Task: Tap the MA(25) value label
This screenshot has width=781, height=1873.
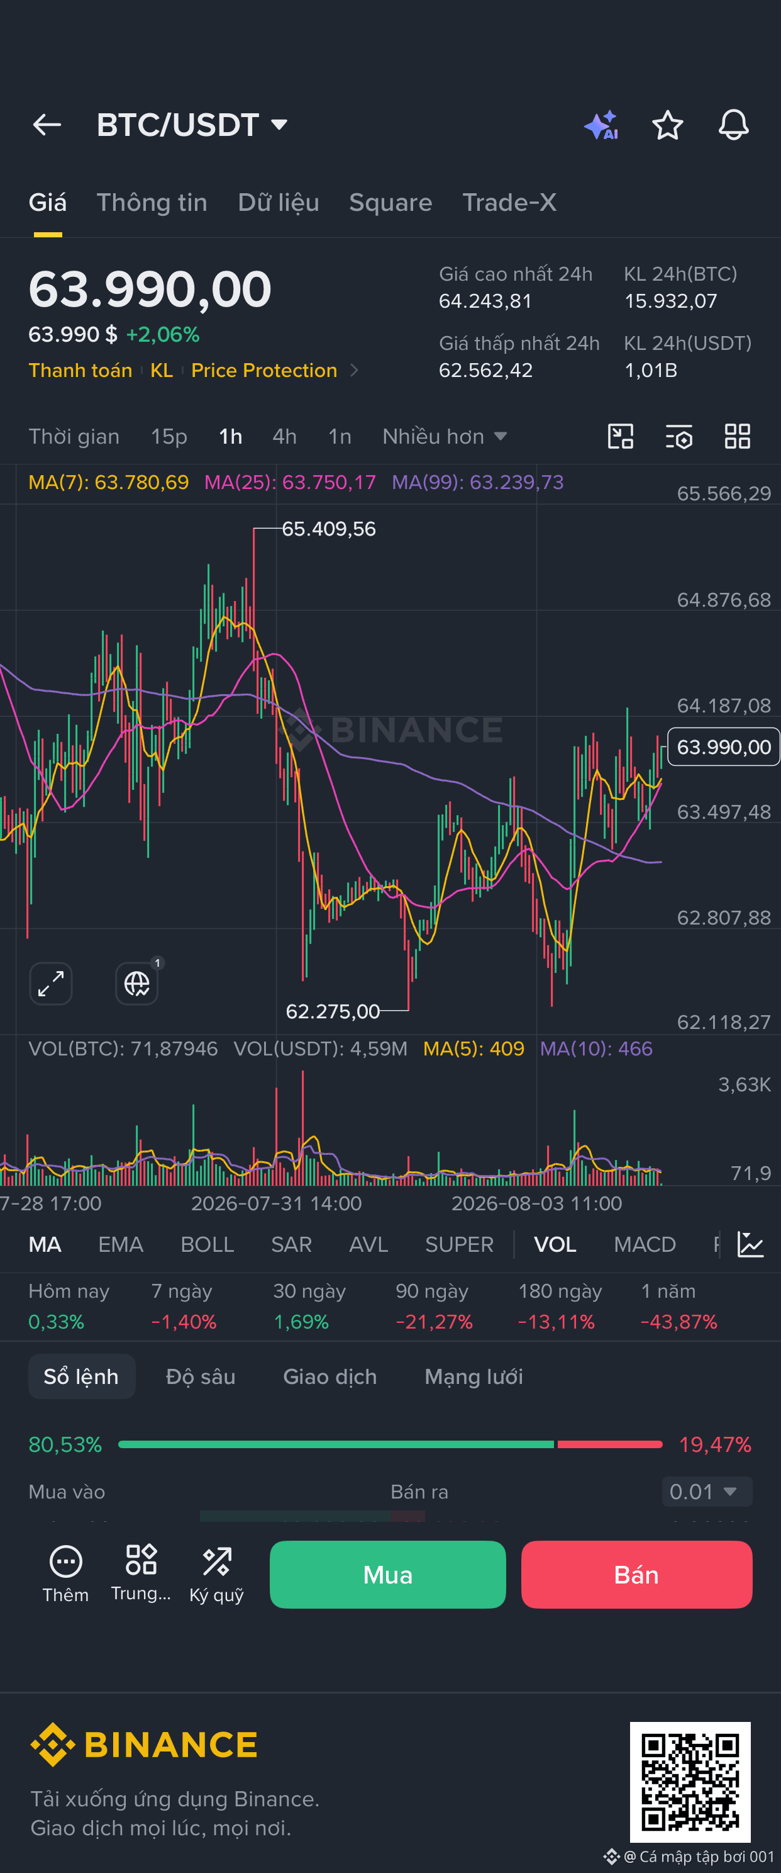Action: (x=290, y=482)
